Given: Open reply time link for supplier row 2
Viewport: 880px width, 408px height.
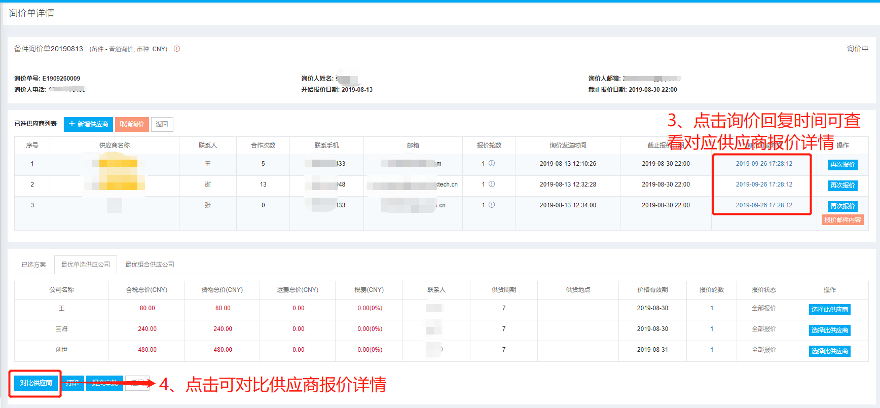Looking at the screenshot, I should pyautogui.click(x=764, y=184).
